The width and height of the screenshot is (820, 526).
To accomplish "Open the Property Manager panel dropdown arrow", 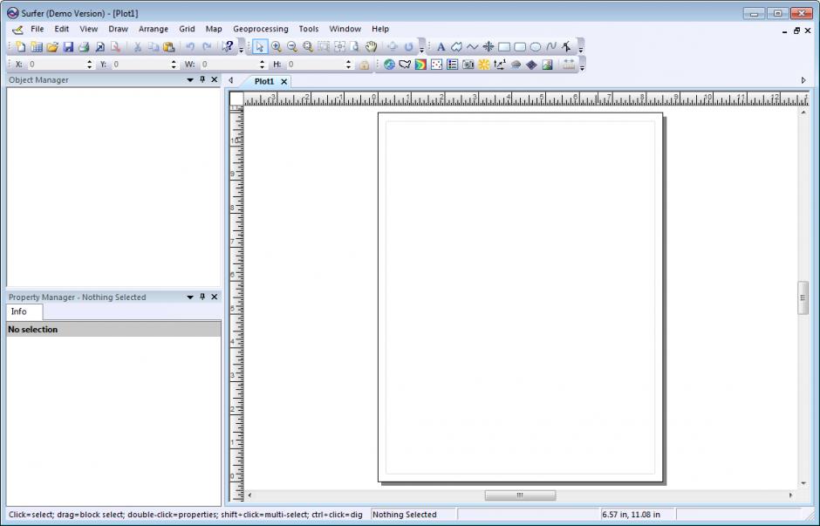I will tap(190, 297).
